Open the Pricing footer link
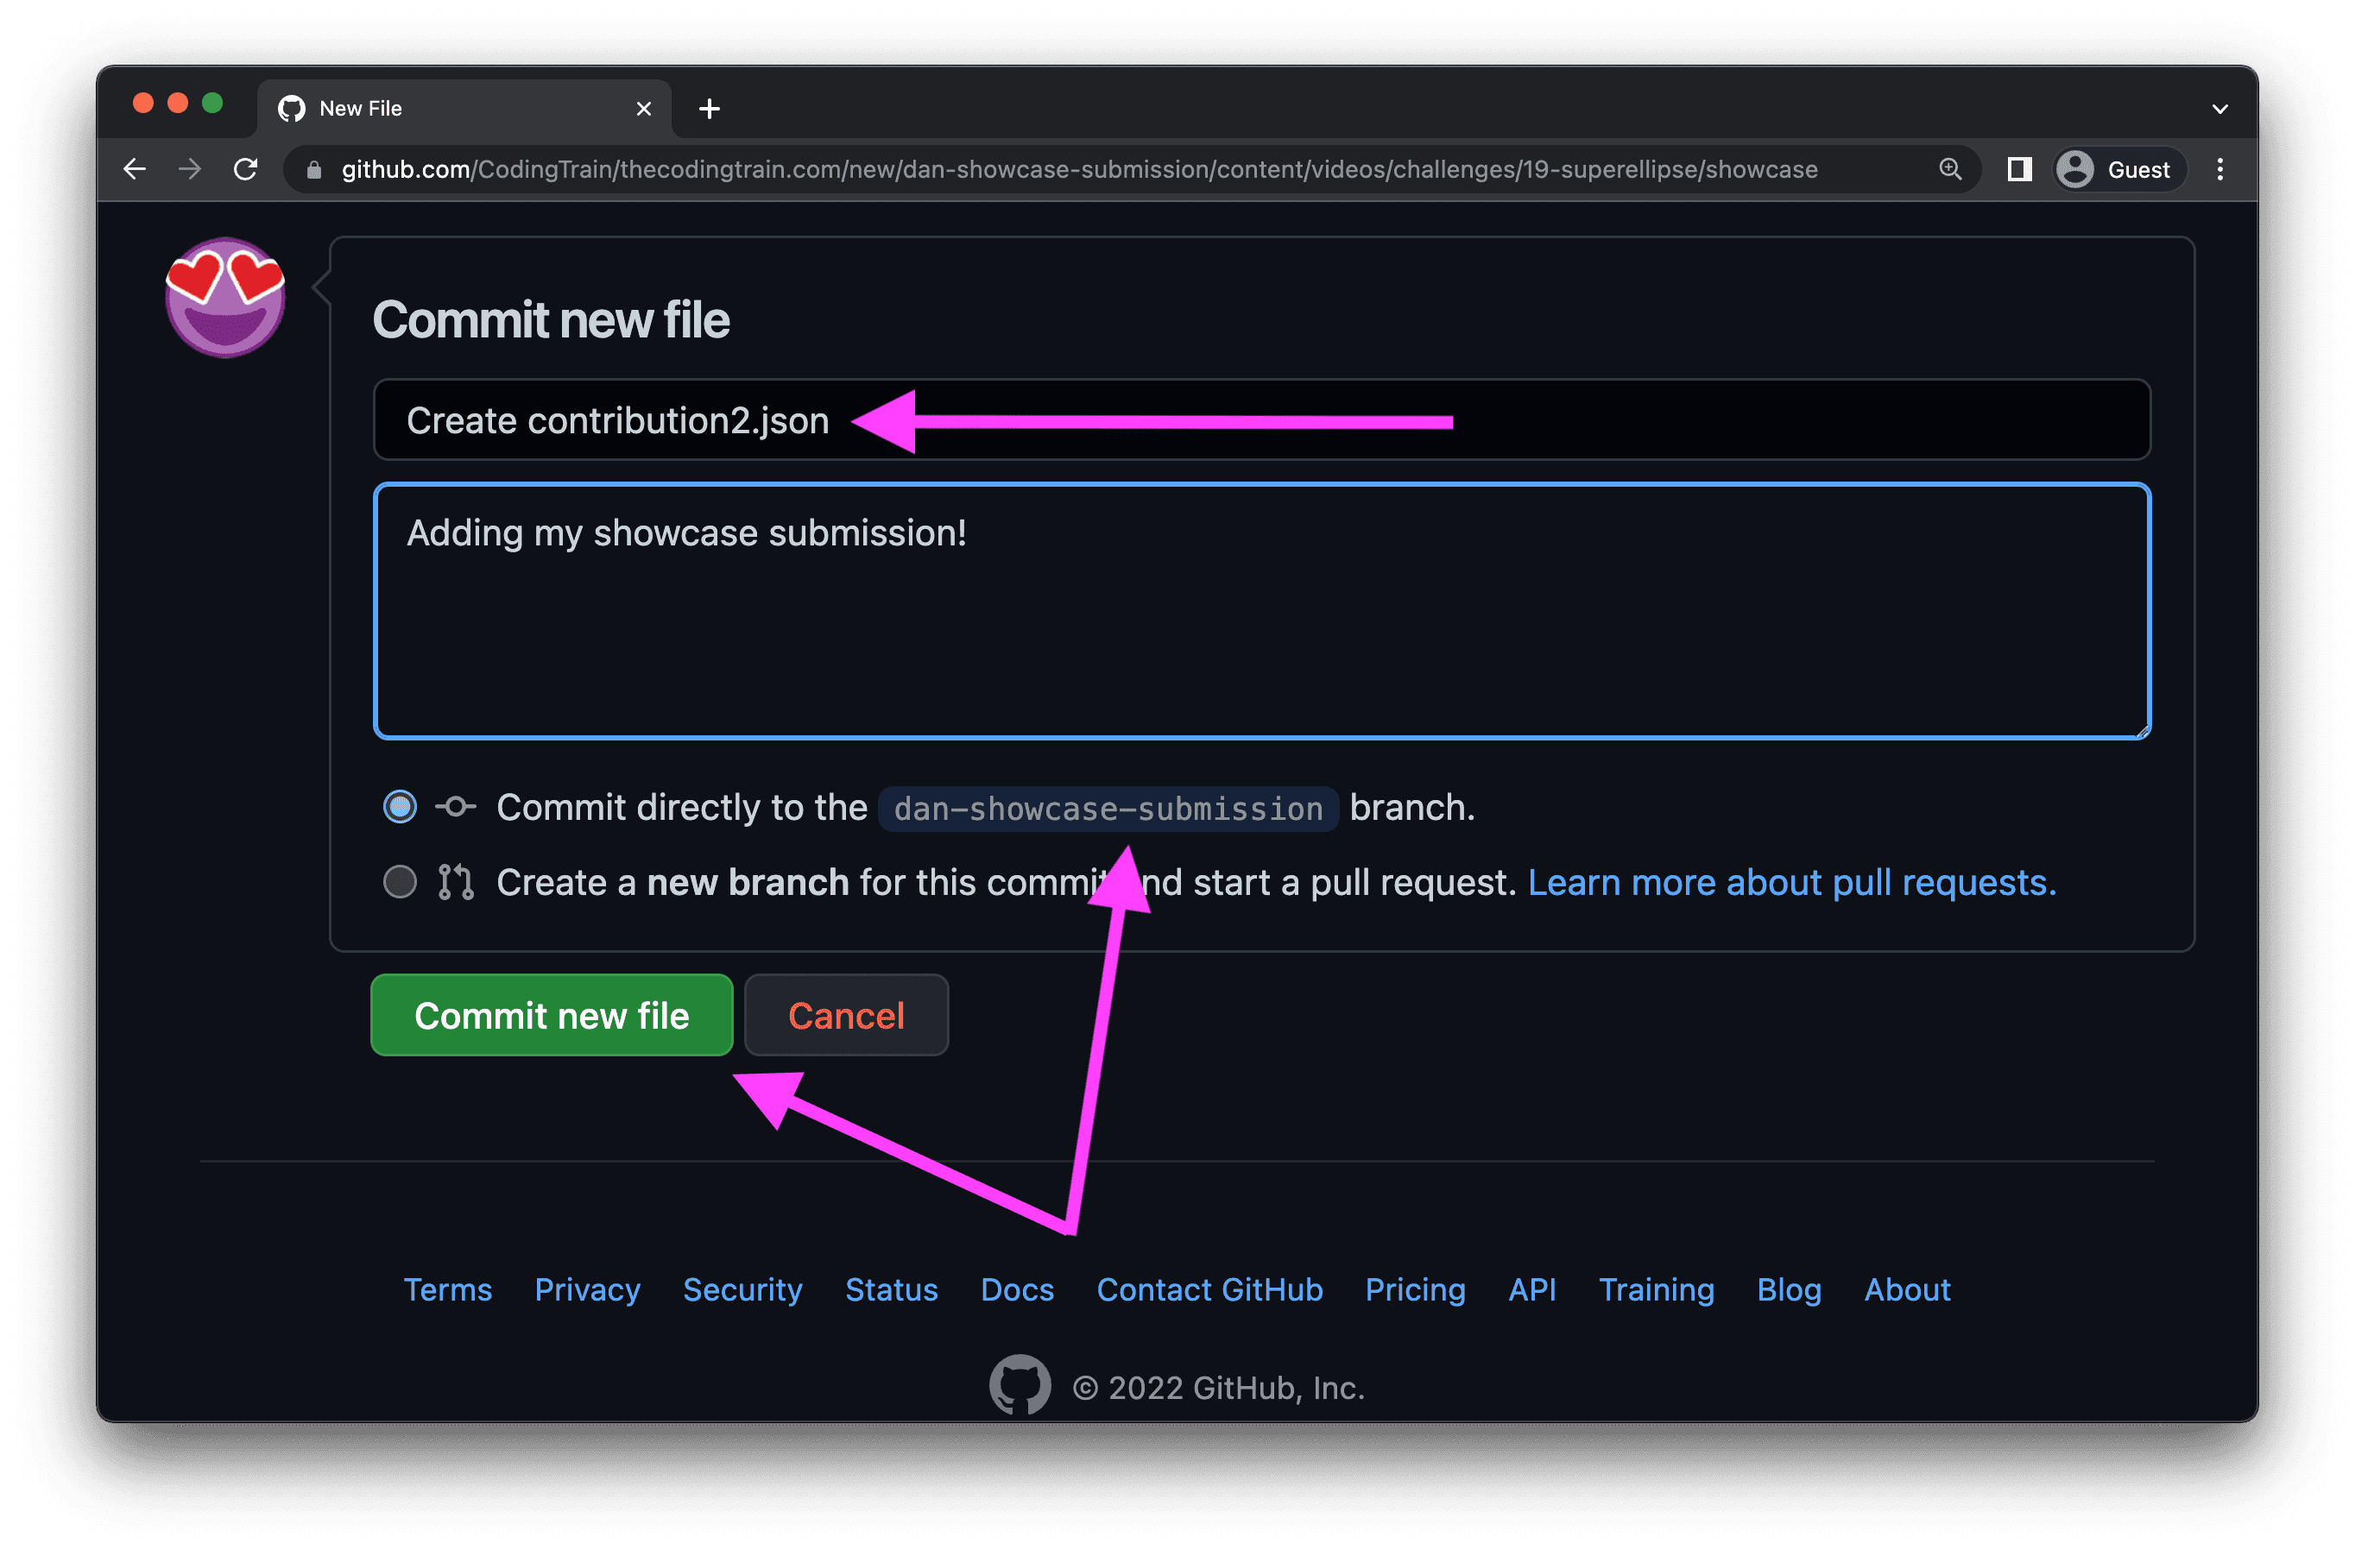This screenshot has height=1550, width=2355. pos(1415,1289)
